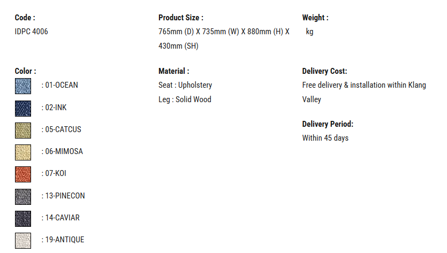This screenshot has width=447, height=253.
Task: Click the 01-OCEAN color label
Action: [62, 85]
